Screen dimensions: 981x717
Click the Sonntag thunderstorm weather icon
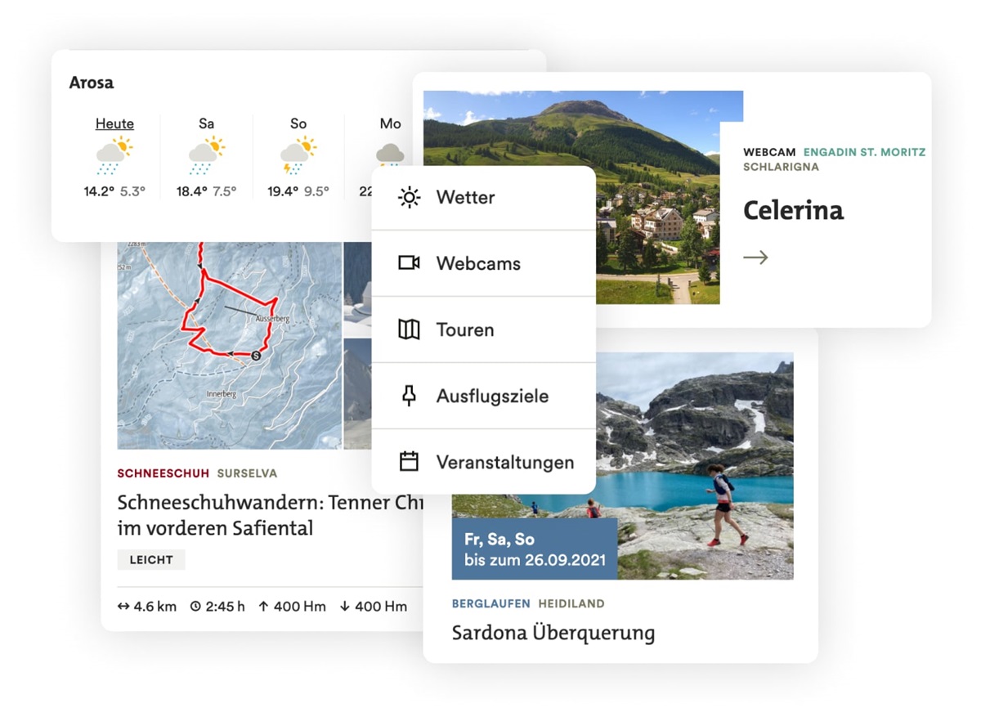pos(298,155)
